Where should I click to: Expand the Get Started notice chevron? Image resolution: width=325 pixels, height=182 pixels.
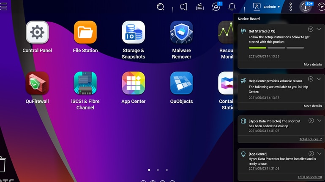(319, 29)
